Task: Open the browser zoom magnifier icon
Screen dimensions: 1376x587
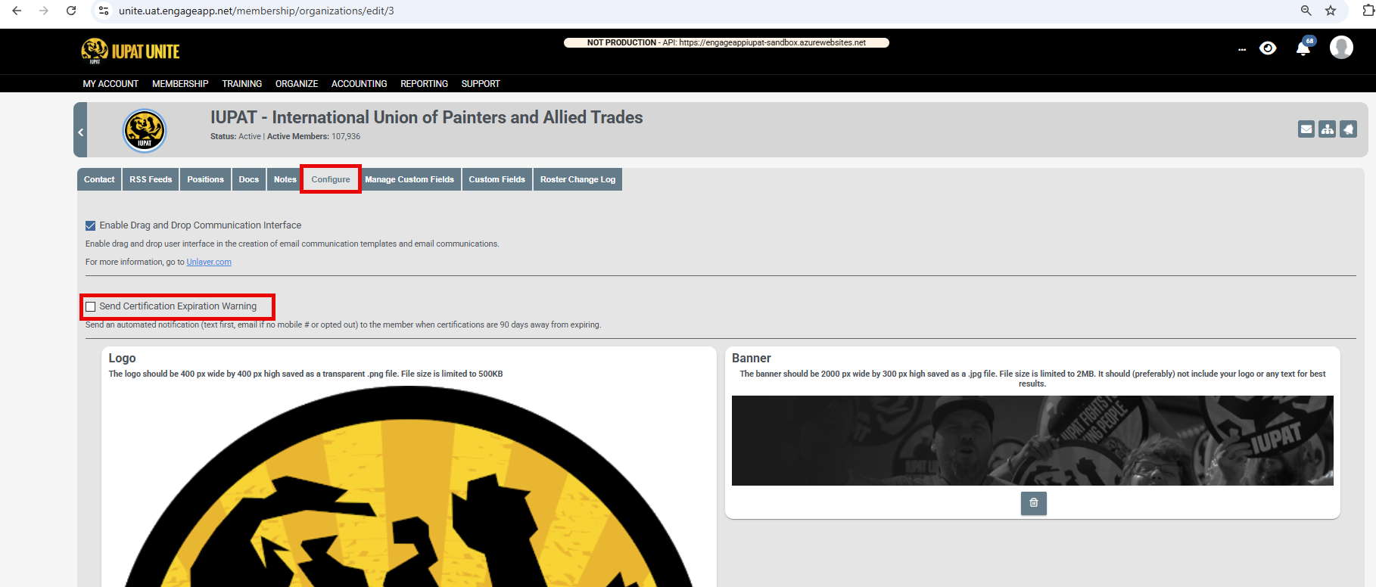Action: pos(1306,11)
